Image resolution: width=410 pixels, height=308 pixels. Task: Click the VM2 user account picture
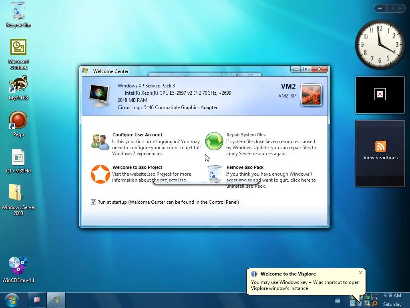[311, 95]
